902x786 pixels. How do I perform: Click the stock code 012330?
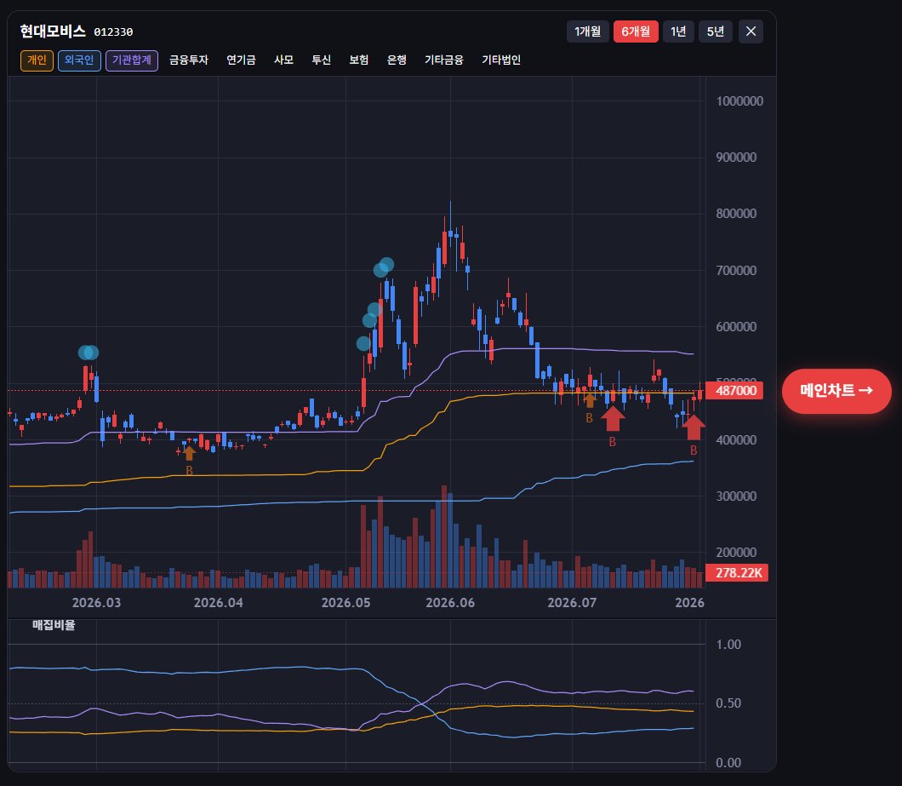coord(113,32)
